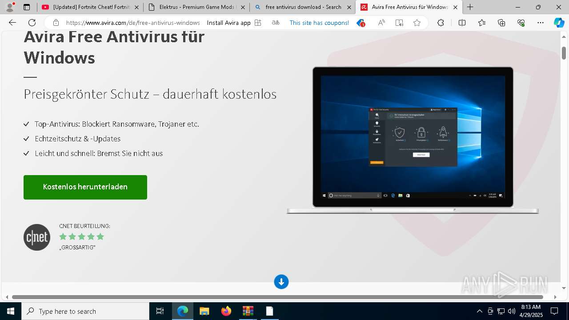Show hidden system tray icons
The width and height of the screenshot is (569, 320).
[479, 311]
